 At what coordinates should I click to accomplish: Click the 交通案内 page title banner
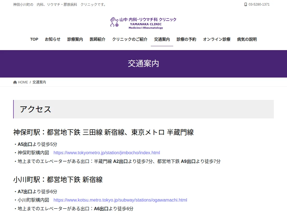[x=143, y=64]
